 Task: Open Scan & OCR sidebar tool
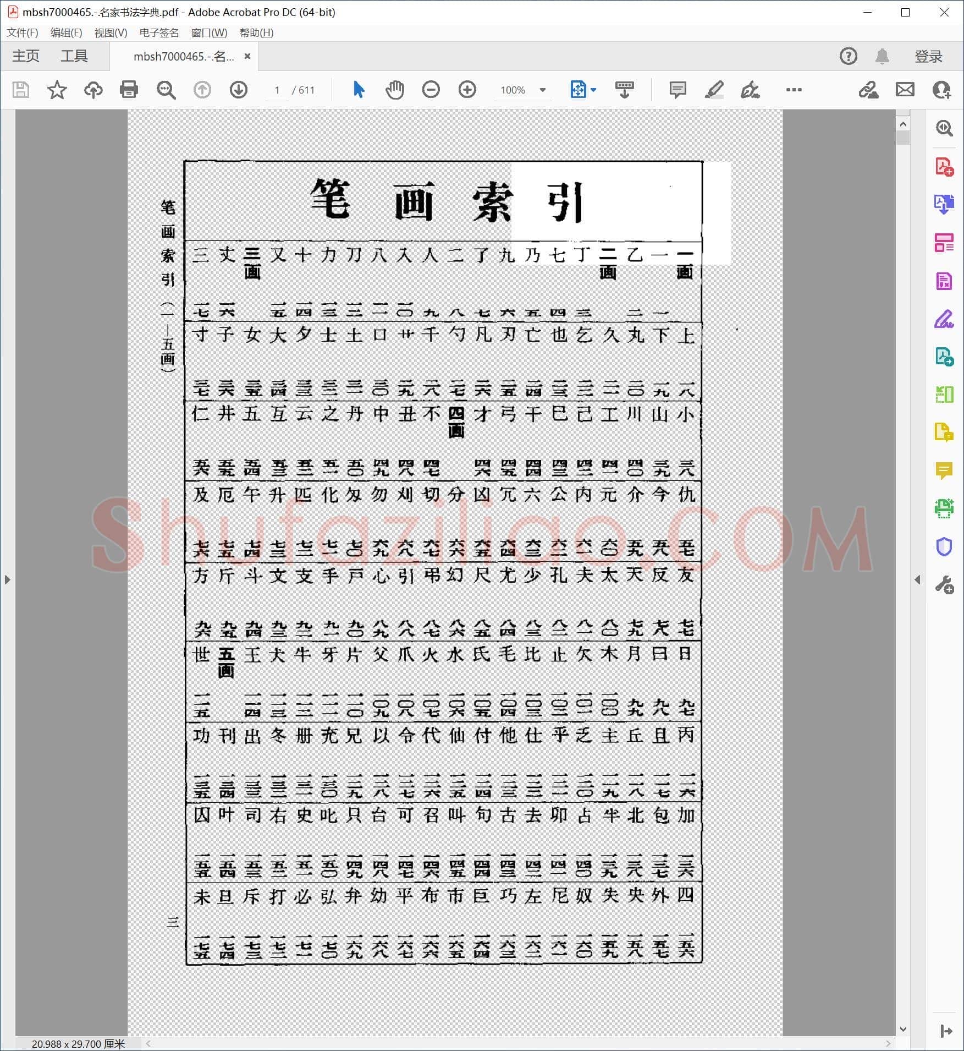tap(944, 508)
